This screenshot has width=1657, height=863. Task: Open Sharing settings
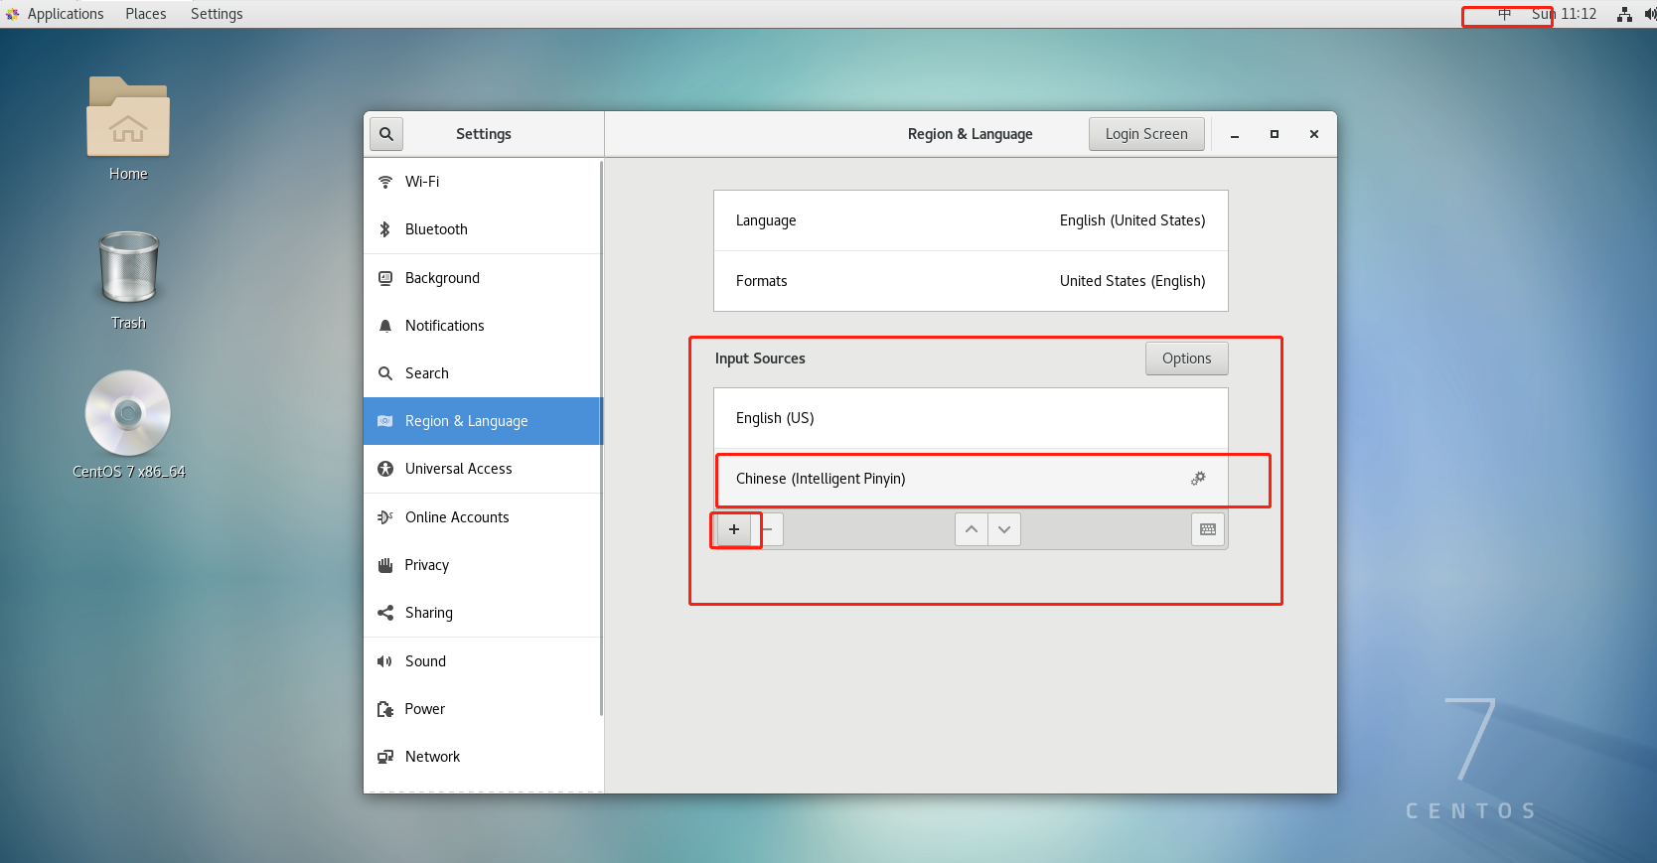(483, 613)
